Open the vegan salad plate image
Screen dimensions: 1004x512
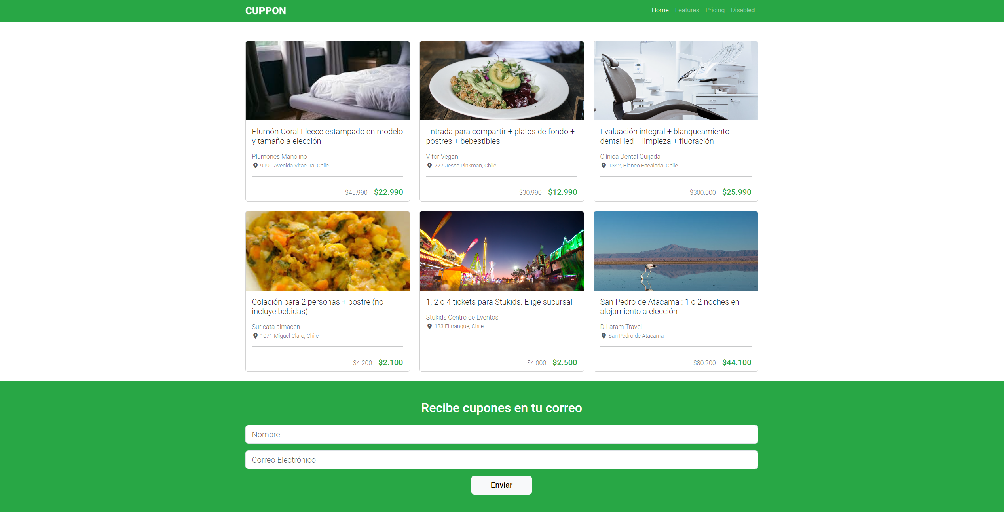502,81
